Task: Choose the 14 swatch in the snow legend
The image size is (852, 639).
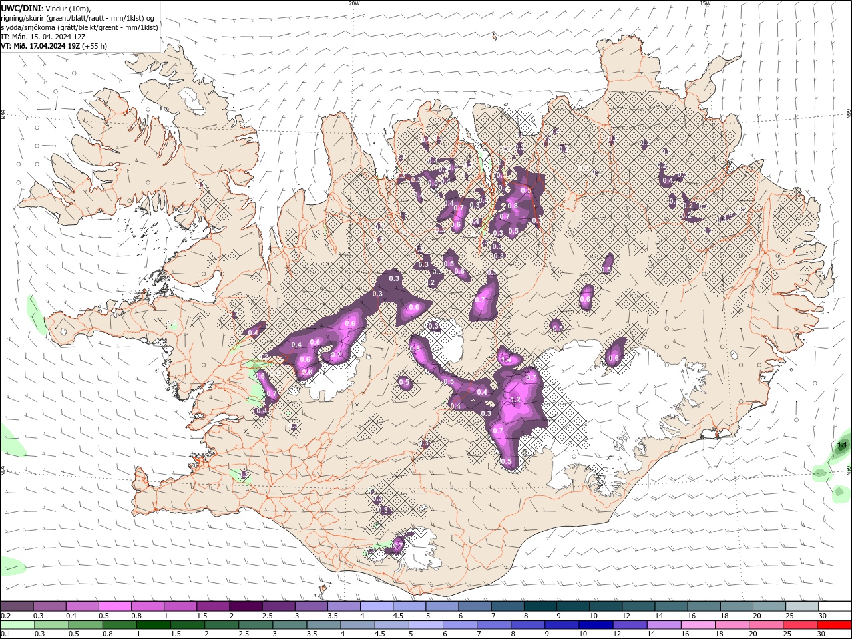Action: (x=672, y=606)
